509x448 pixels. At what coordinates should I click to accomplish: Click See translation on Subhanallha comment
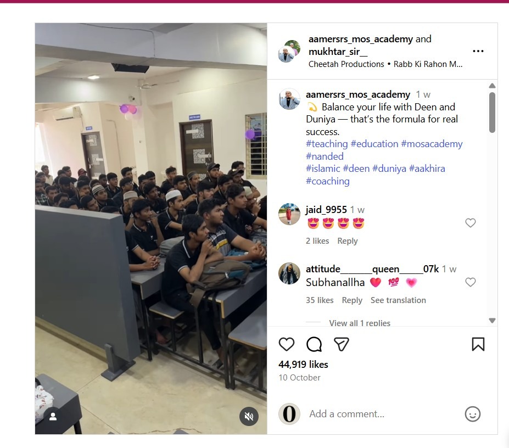click(398, 300)
